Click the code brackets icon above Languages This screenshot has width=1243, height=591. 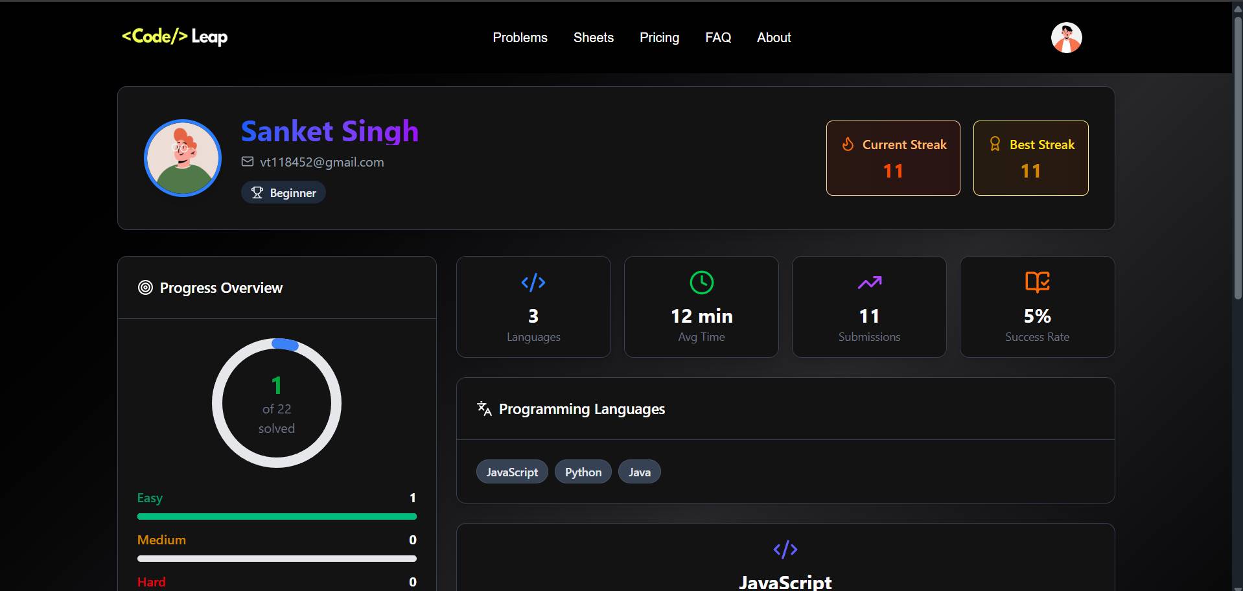tap(533, 283)
